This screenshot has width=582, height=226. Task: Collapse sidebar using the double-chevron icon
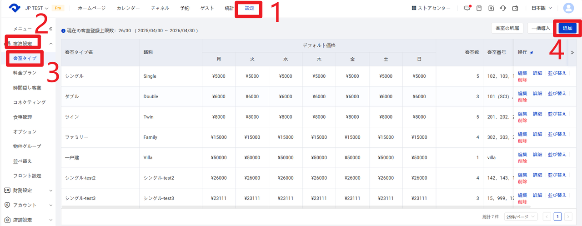click(50, 29)
